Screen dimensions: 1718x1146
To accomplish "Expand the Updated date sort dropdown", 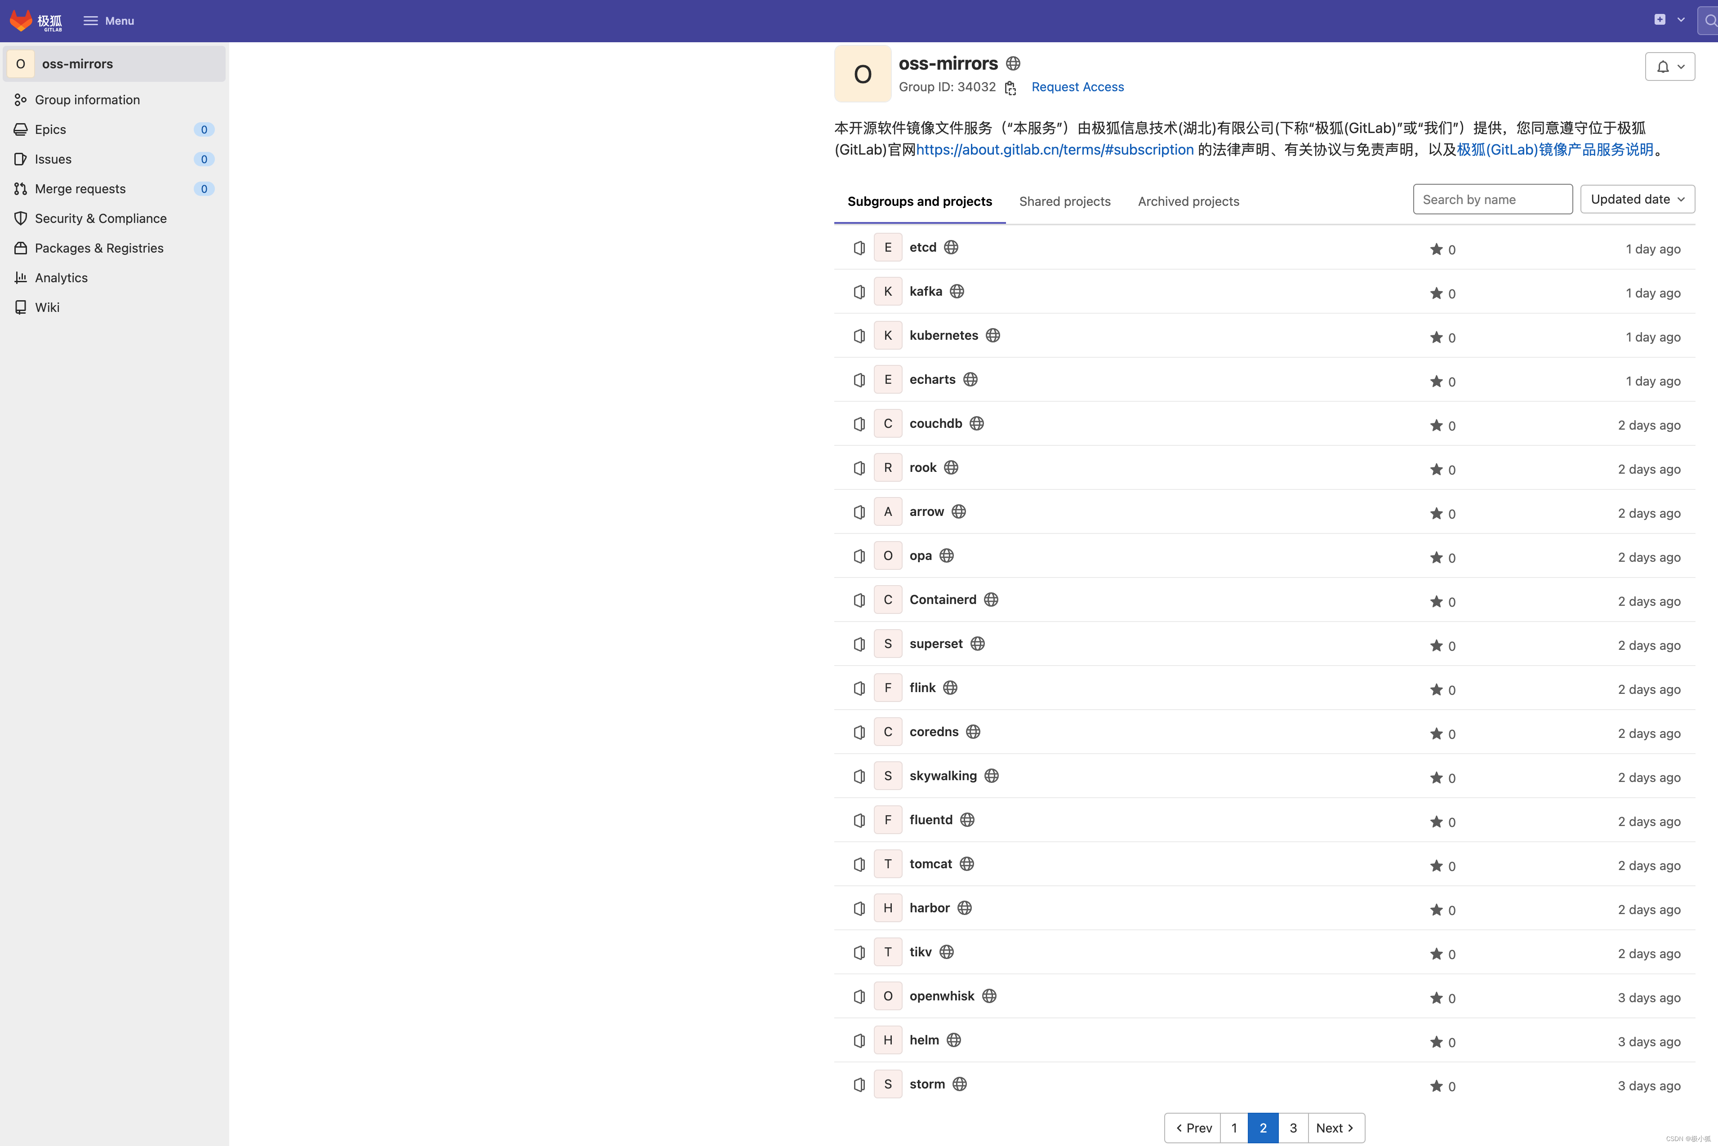I will [x=1637, y=199].
